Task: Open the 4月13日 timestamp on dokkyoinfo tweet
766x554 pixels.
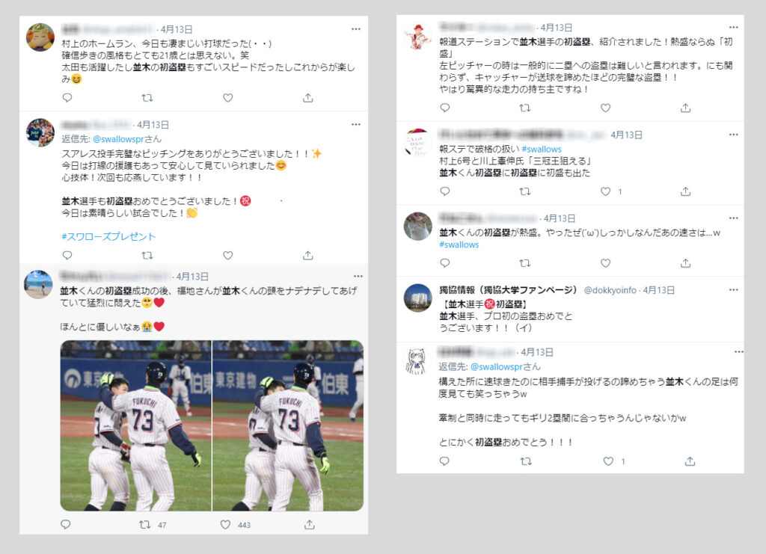Action: pos(658,290)
